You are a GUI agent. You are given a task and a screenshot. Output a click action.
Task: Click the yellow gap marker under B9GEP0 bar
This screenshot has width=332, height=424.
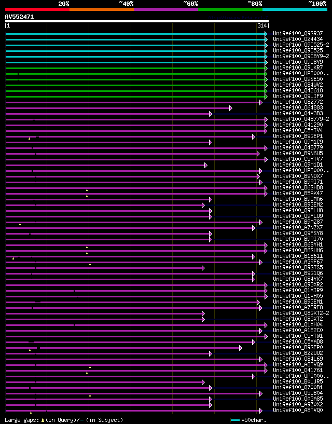coord(30,350)
